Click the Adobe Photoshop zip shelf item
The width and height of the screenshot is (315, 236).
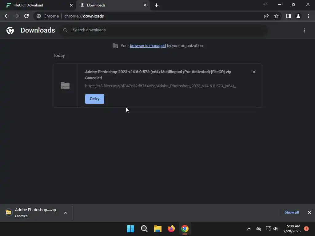(32, 213)
